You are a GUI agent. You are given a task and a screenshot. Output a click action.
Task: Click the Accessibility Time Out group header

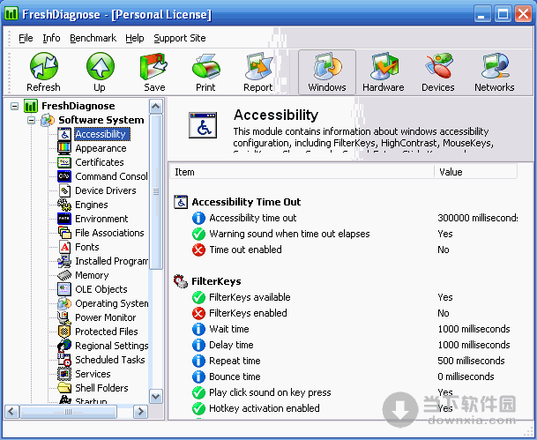click(x=246, y=202)
